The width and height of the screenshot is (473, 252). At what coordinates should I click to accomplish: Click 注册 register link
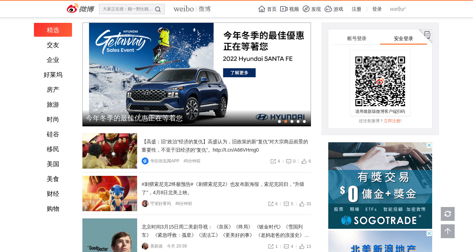356,9
